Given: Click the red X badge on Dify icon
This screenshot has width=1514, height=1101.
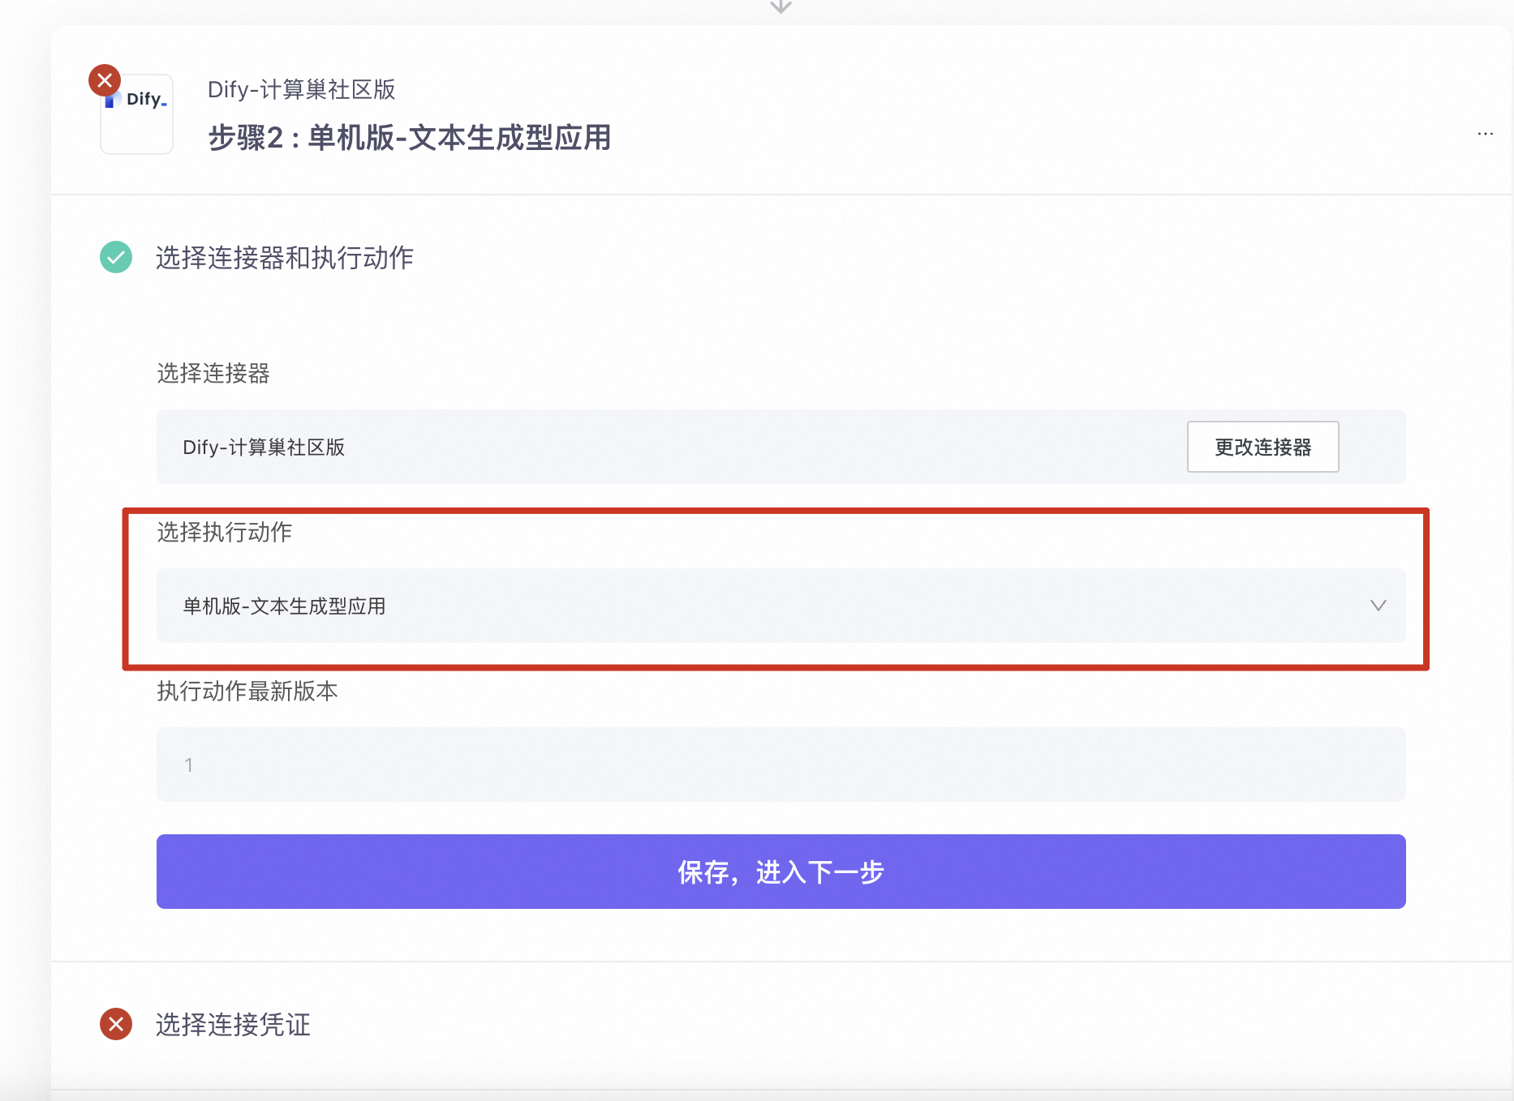Looking at the screenshot, I should click(104, 80).
